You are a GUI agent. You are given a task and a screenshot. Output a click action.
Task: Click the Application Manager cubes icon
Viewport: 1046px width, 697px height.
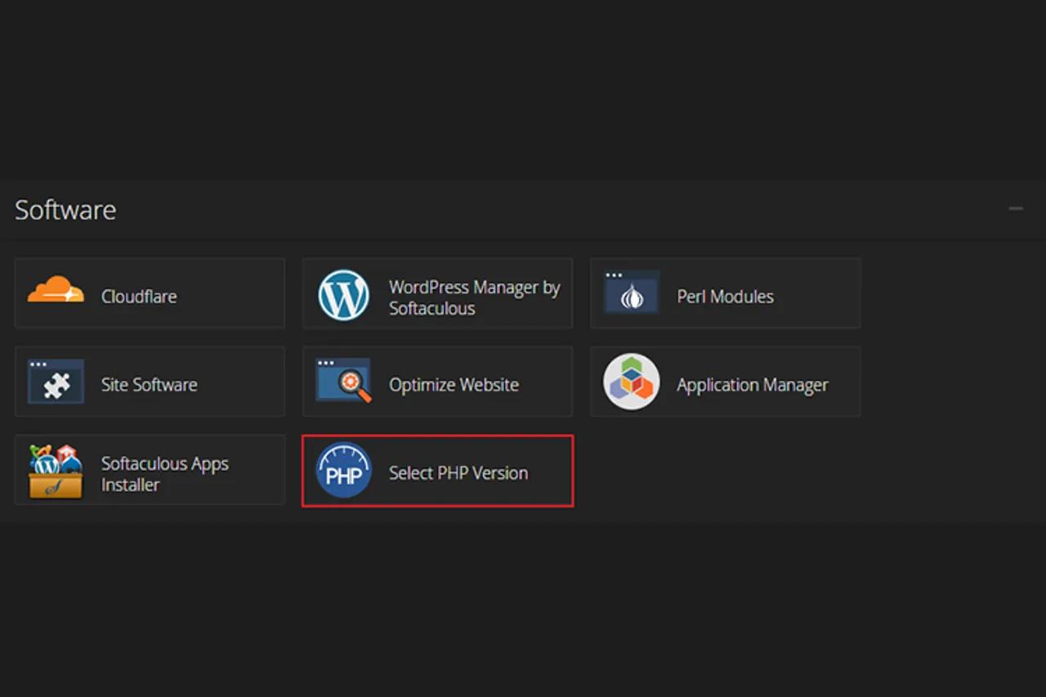tap(632, 382)
